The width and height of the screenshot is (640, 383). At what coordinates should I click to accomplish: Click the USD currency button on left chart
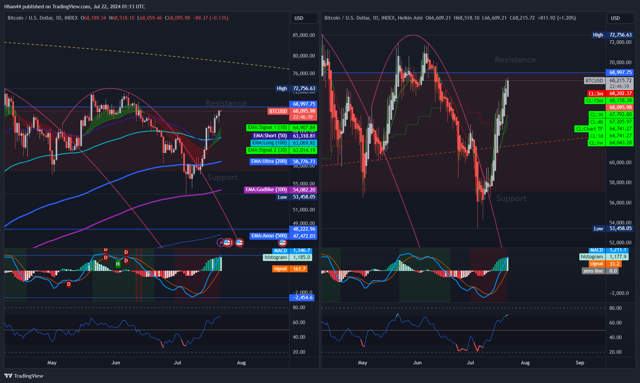tap(304, 18)
